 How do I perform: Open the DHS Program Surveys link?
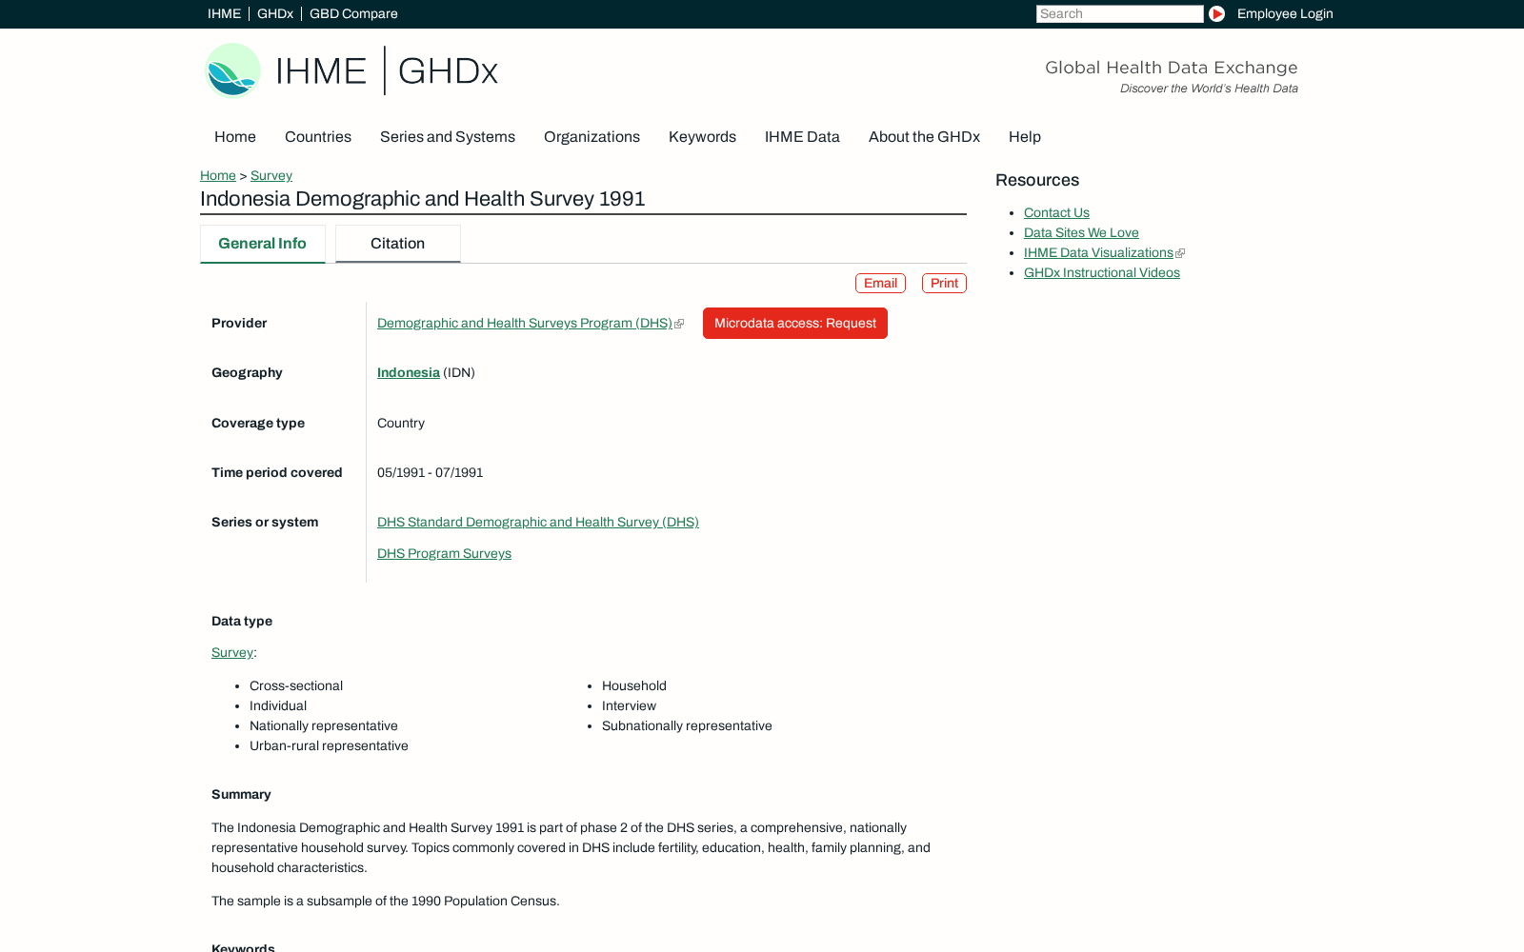(444, 553)
